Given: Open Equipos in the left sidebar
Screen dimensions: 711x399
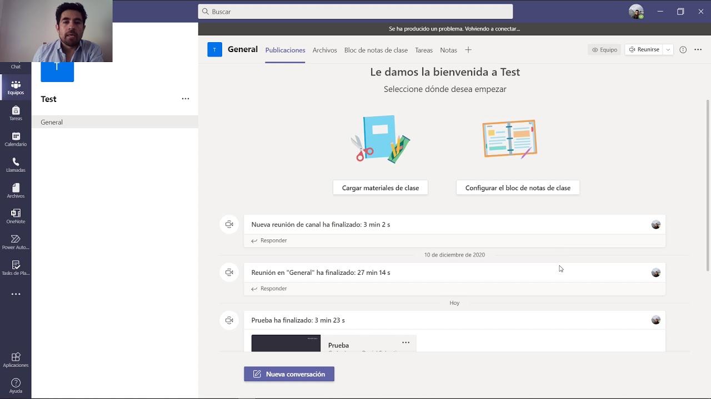Looking at the screenshot, I should pos(16,88).
